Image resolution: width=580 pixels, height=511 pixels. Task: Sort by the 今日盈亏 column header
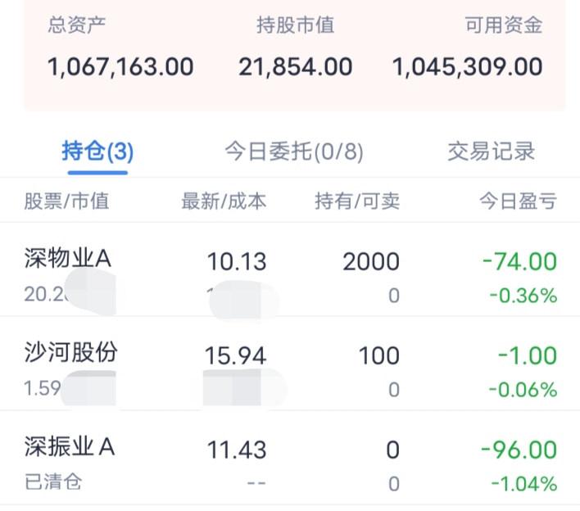518,201
